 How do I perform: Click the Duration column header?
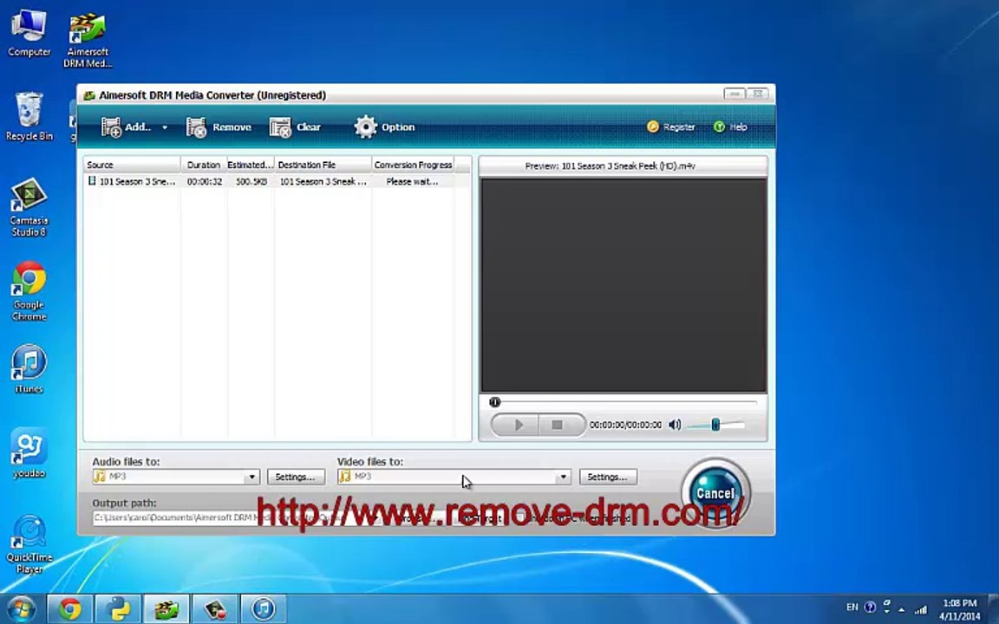tap(204, 165)
